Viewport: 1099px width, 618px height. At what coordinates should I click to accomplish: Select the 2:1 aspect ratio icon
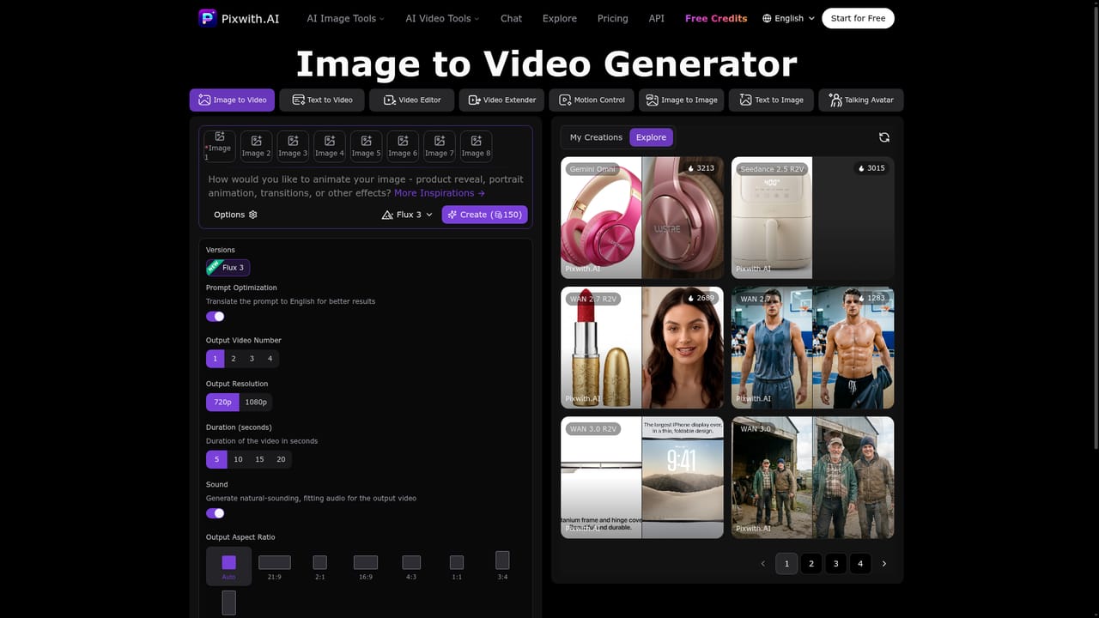coord(319,562)
